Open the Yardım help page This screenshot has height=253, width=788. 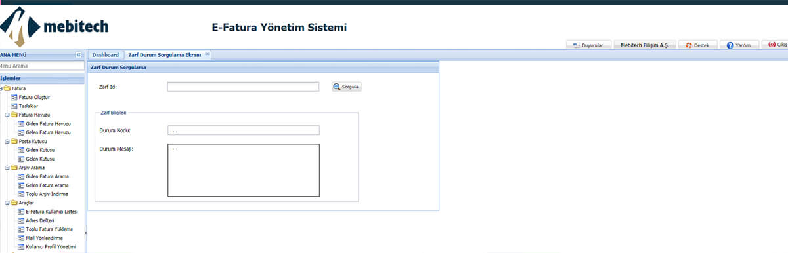739,45
